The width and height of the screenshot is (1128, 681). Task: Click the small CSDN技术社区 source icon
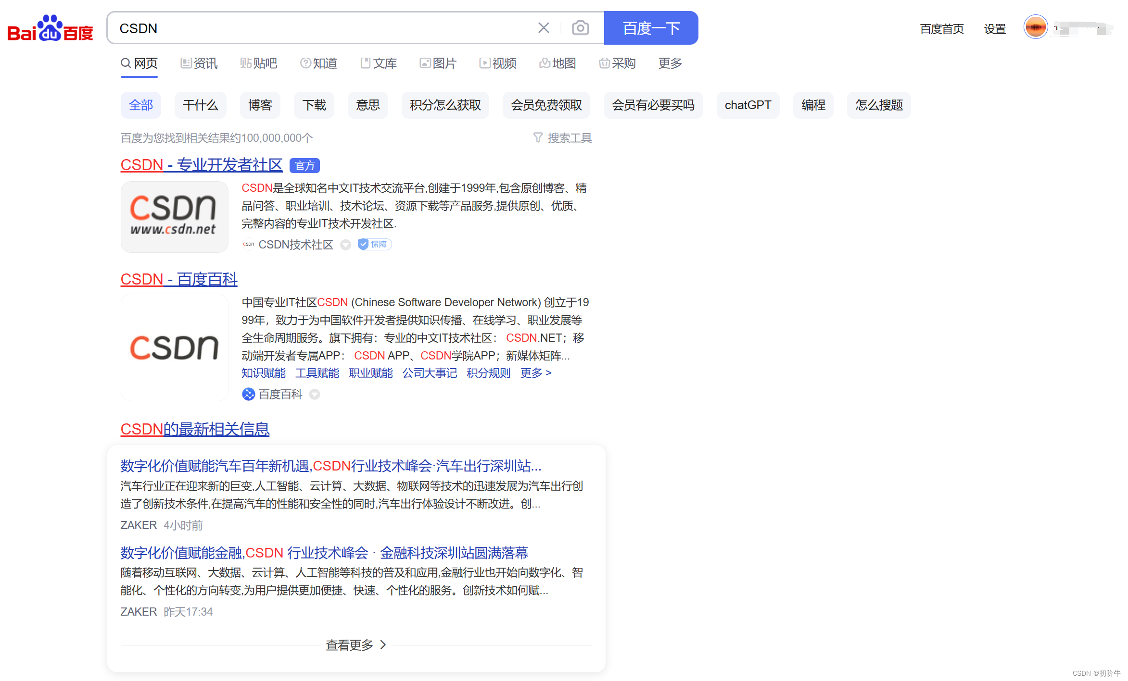248,245
